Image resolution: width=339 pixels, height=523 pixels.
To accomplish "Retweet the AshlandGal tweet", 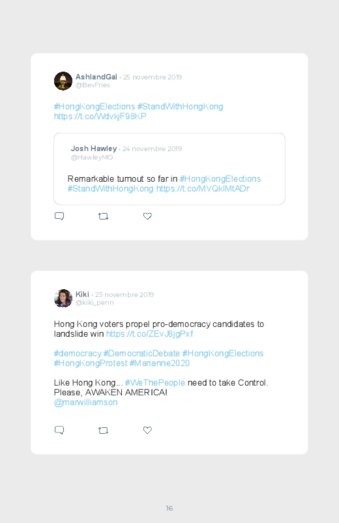I will [x=103, y=216].
